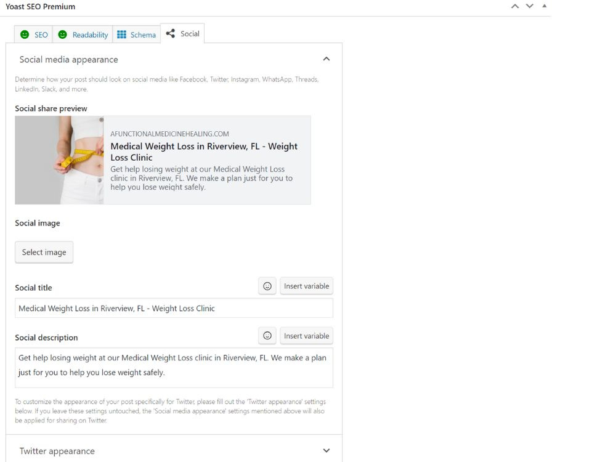
Task: Open emoji picker for Social description
Action: [267, 336]
